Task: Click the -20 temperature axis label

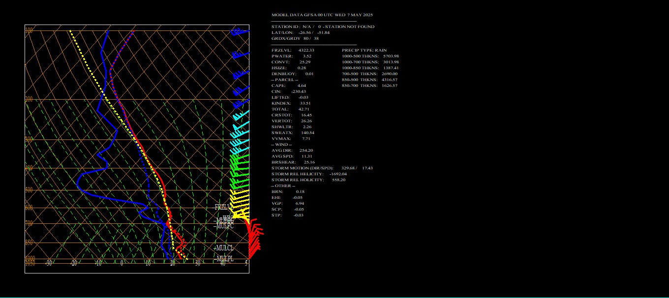Action: click(73, 263)
